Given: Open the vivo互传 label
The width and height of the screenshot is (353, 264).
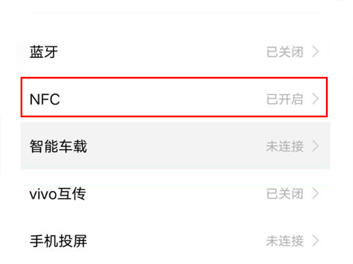Looking at the screenshot, I should 58,194.
